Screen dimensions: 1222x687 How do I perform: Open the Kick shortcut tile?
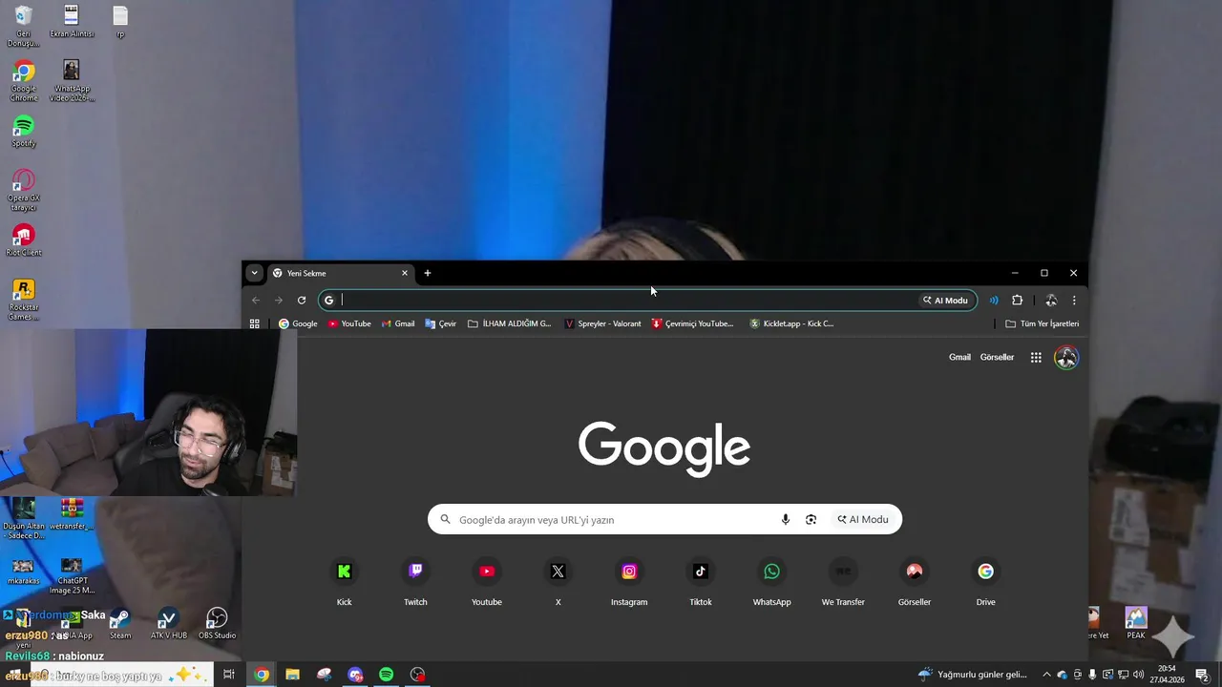tap(344, 581)
